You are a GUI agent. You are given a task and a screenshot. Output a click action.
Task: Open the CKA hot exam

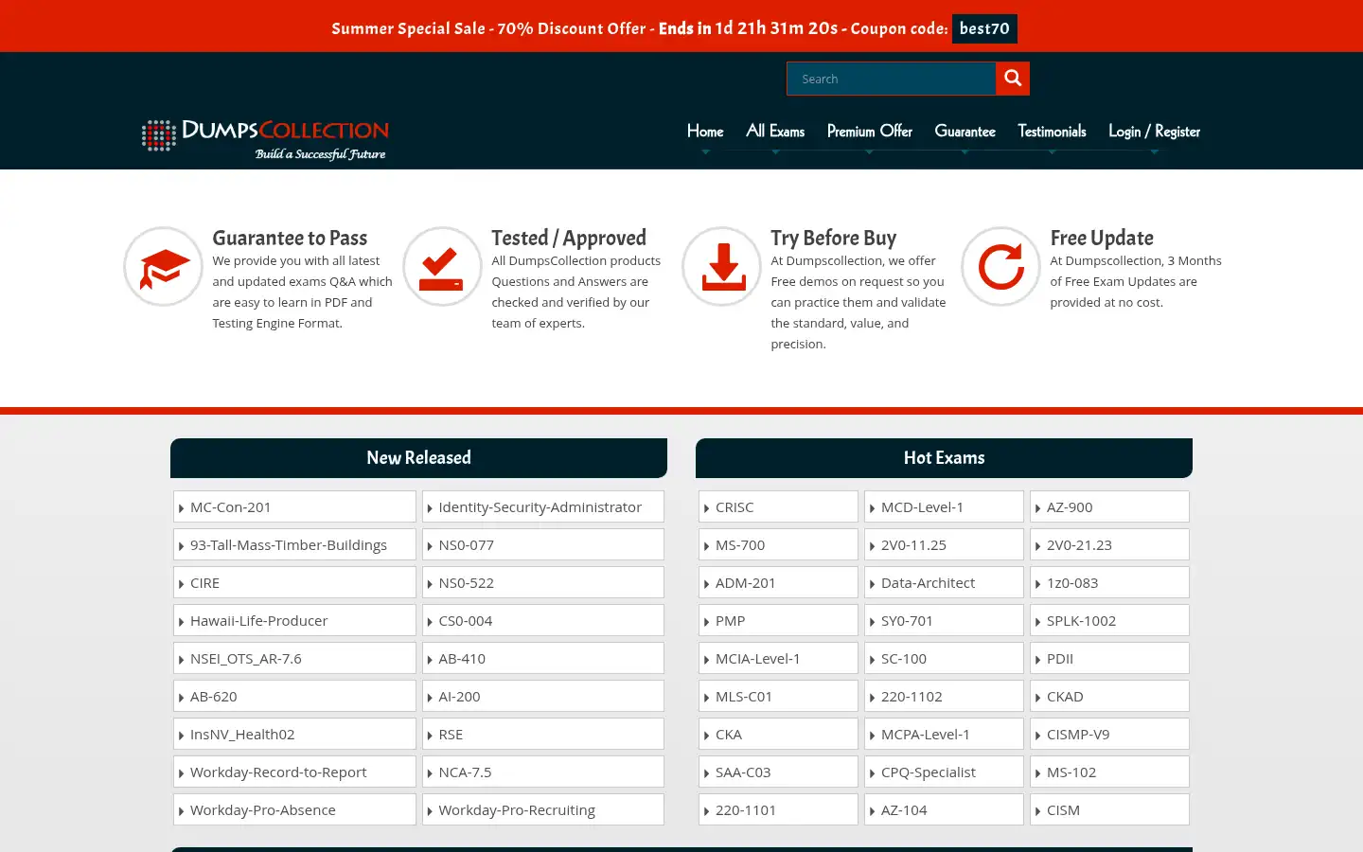778,734
